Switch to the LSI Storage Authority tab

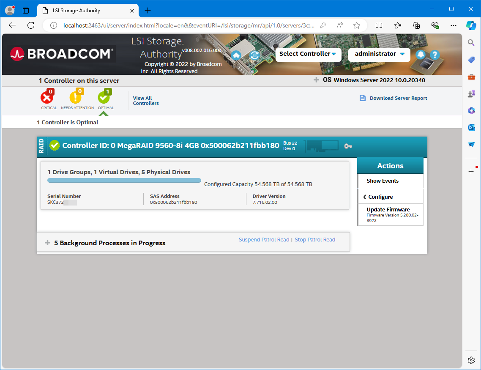point(88,11)
